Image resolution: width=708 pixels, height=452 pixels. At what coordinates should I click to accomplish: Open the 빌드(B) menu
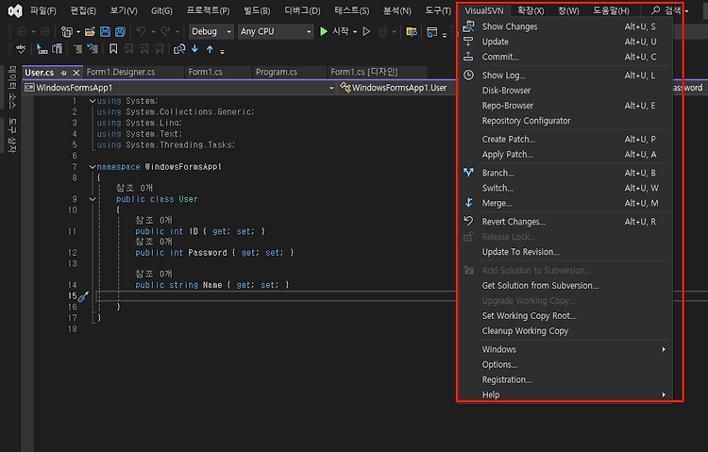[x=257, y=10]
